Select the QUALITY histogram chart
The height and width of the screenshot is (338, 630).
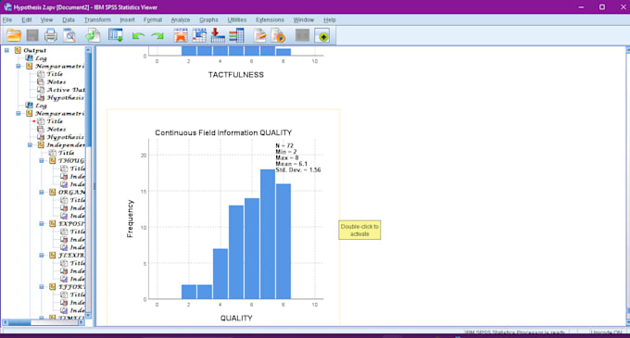click(223, 217)
